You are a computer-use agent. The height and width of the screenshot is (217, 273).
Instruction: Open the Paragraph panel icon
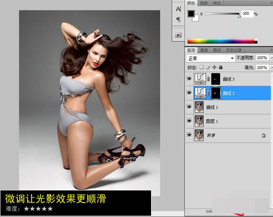(x=178, y=19)
